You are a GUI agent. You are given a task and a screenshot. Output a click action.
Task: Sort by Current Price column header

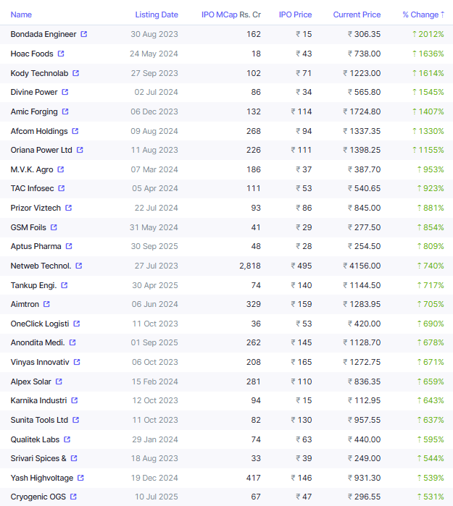click(357, 14)
